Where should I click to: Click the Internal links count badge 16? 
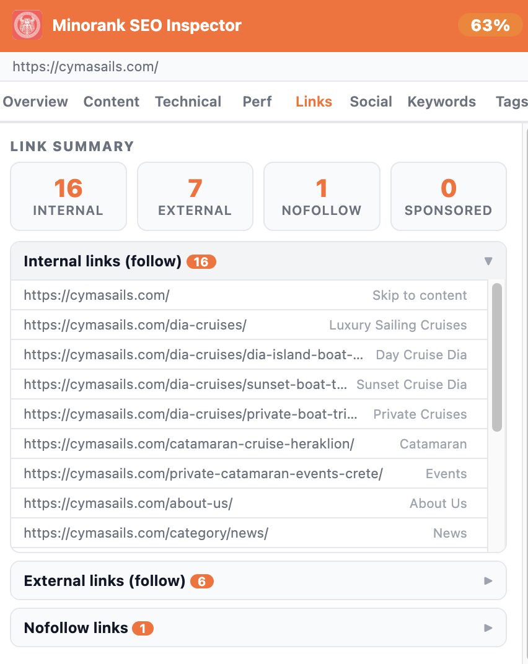[201, 262]
